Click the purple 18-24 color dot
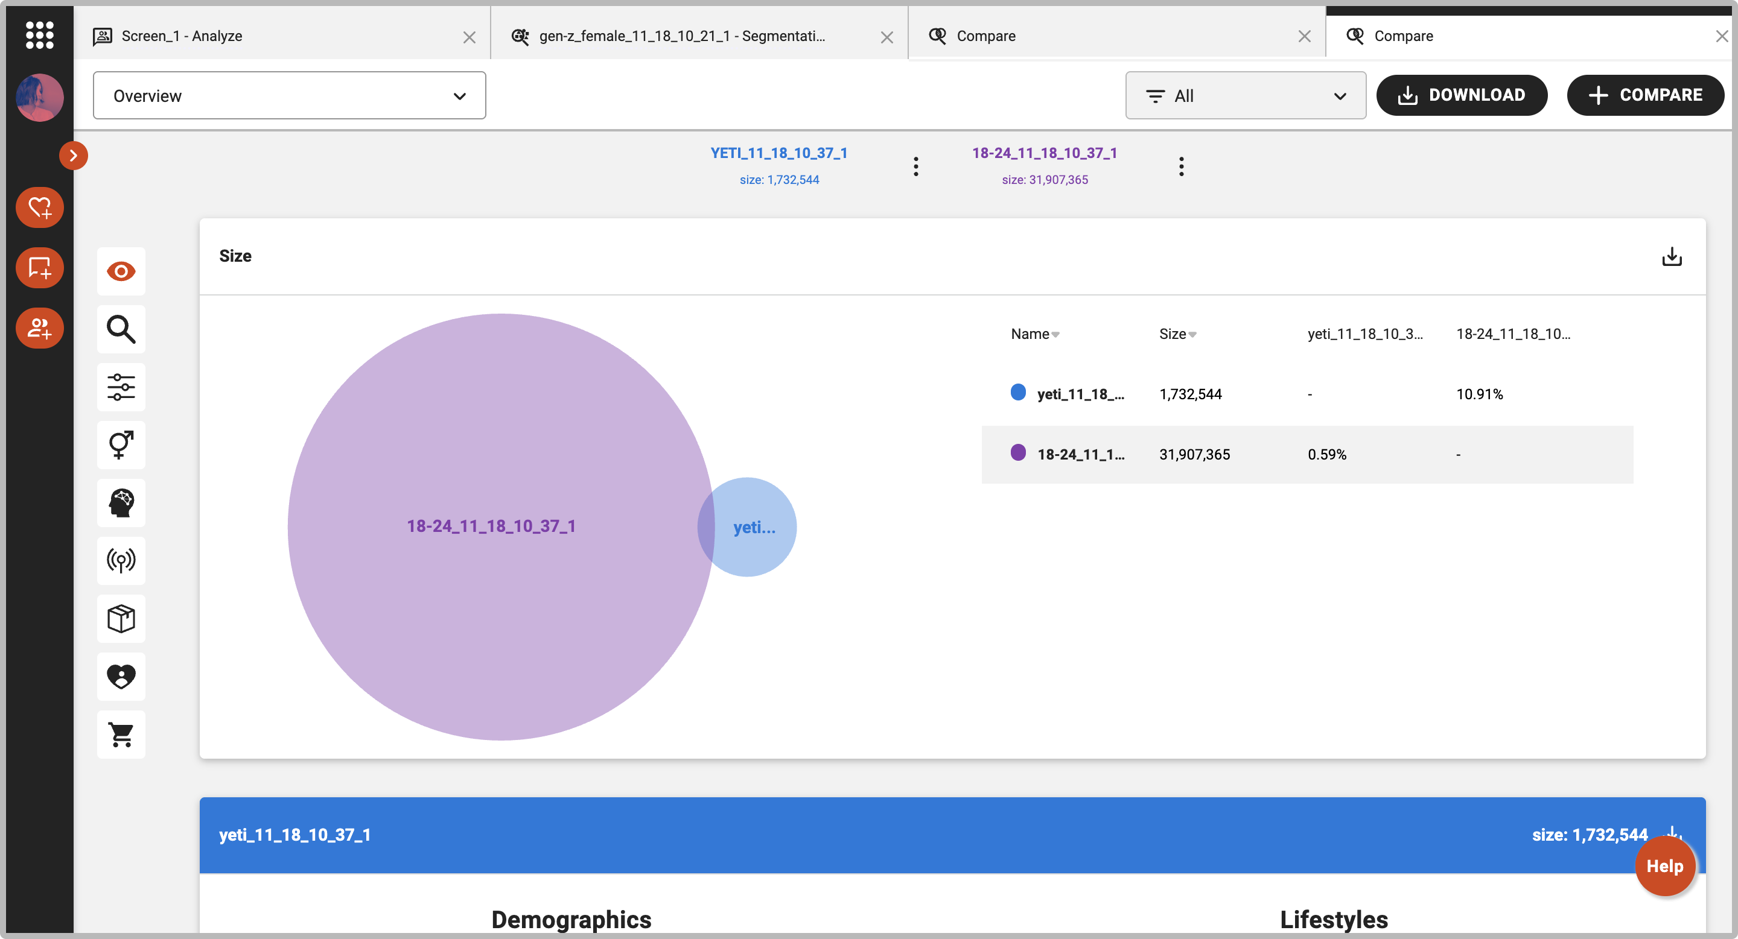1738x939 pixels. pos(1017,453)
